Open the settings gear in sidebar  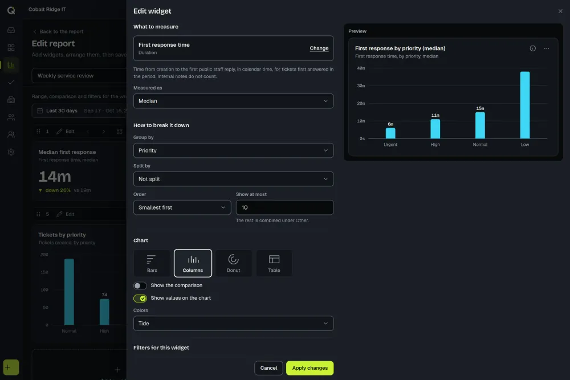click(x=11, y=152)
